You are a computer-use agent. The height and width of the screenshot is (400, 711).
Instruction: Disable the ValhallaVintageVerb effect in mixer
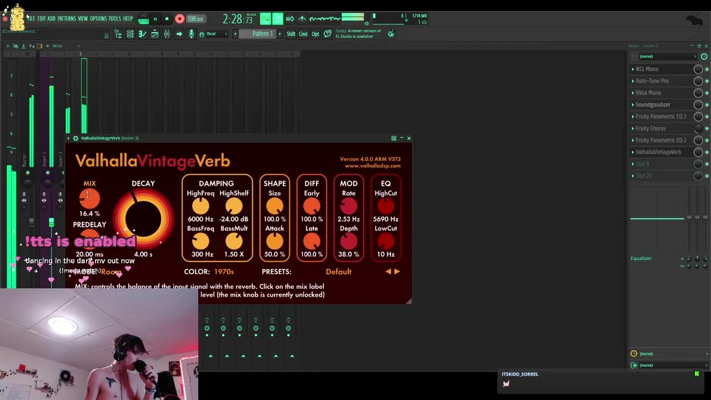coord(707,152)
